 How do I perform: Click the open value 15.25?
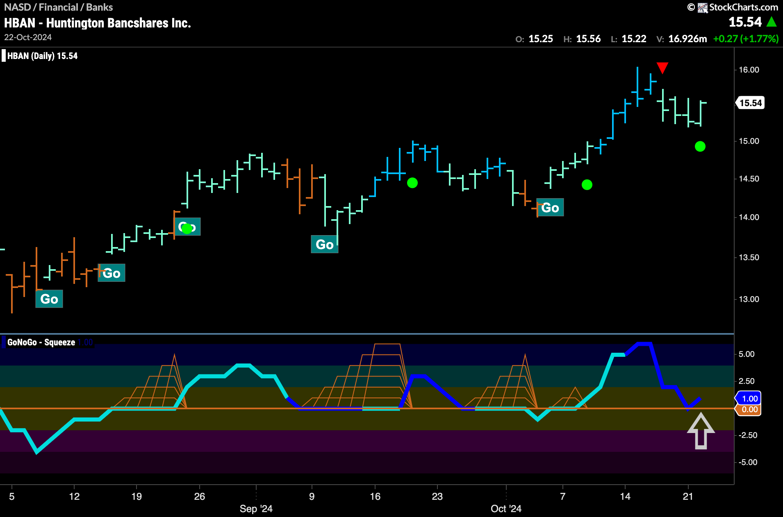[x=541, y=39]
